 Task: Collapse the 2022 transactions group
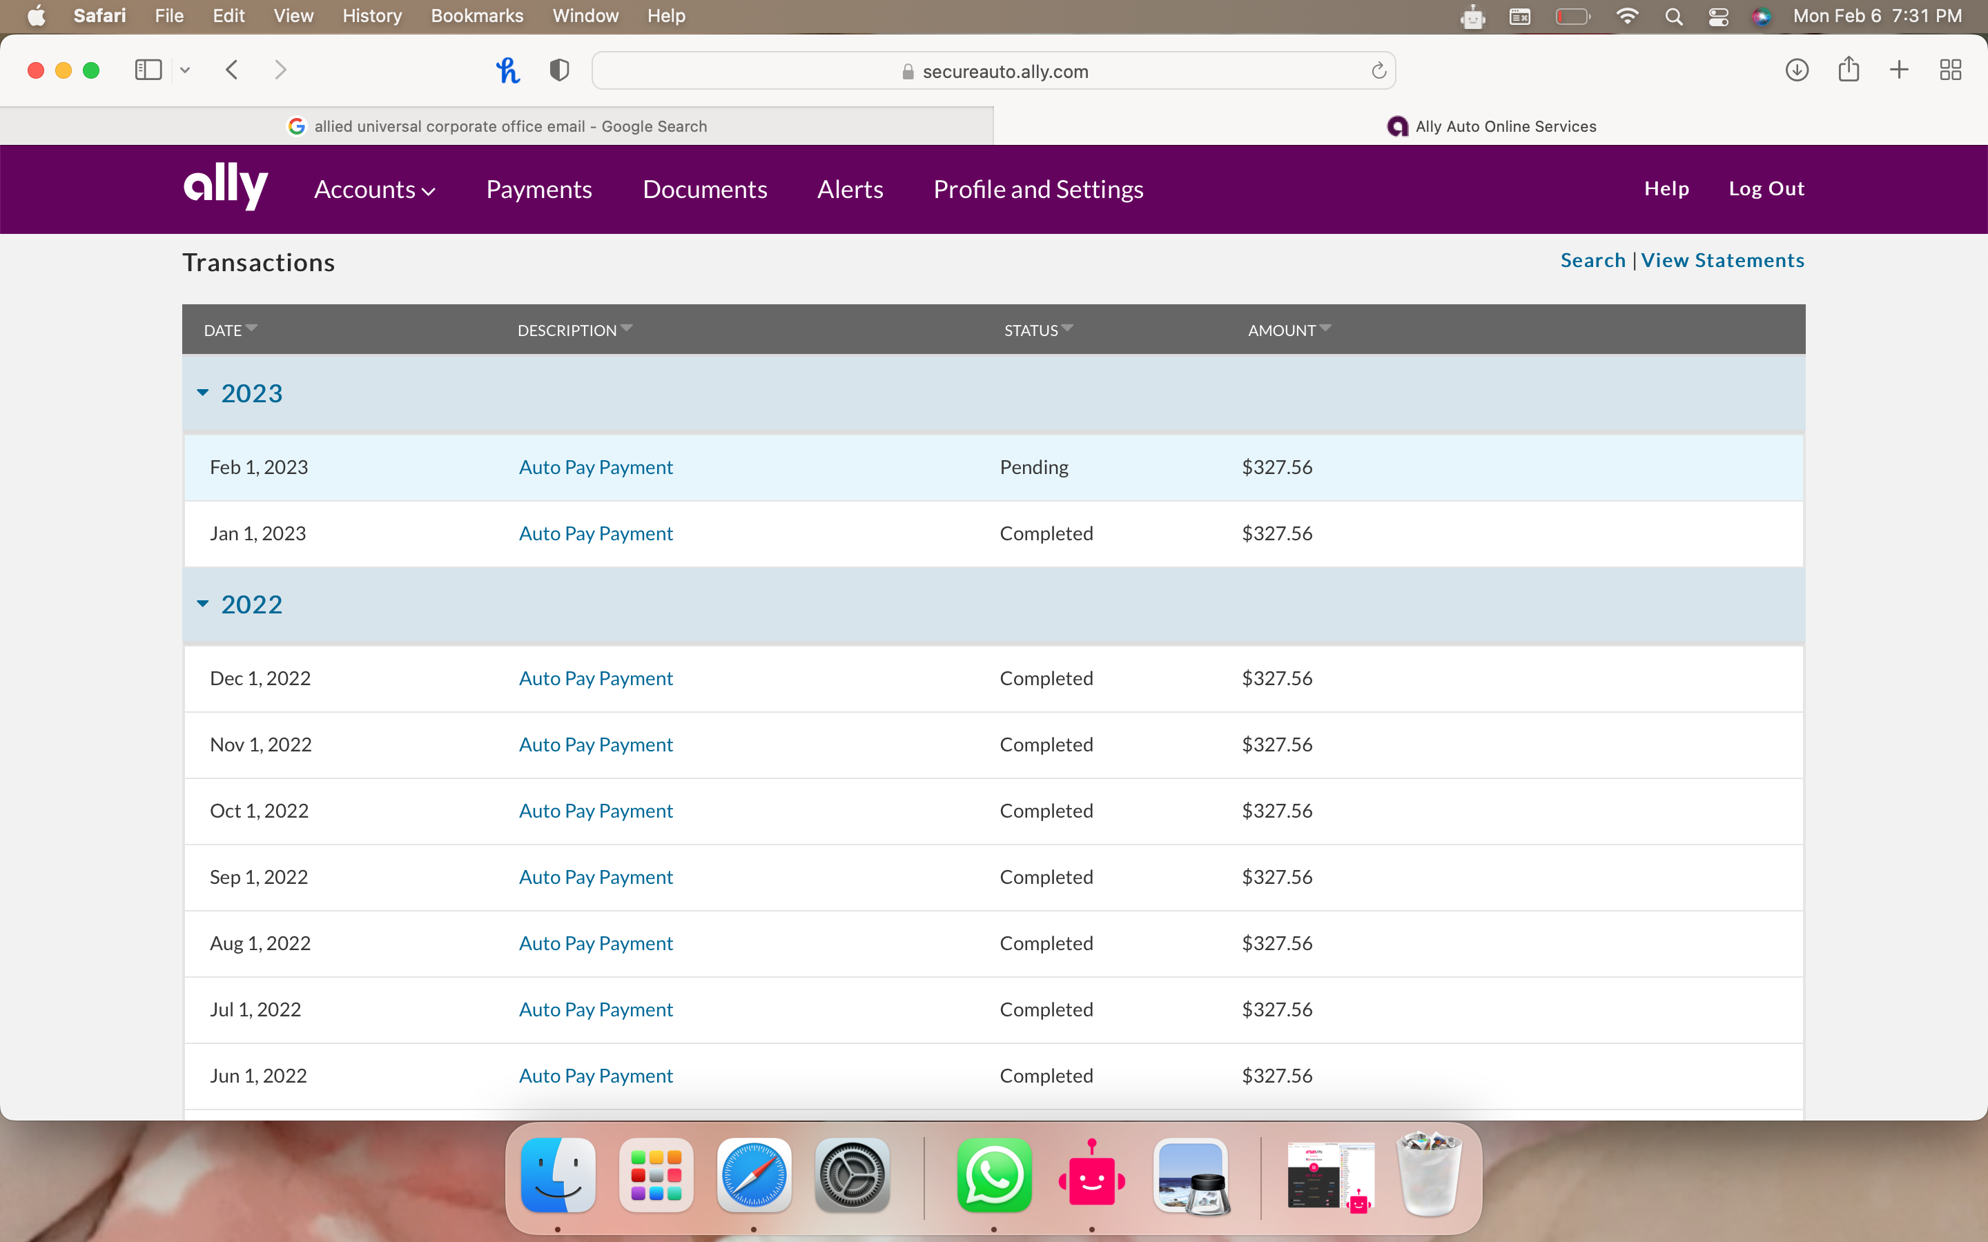tap(203, 604)
